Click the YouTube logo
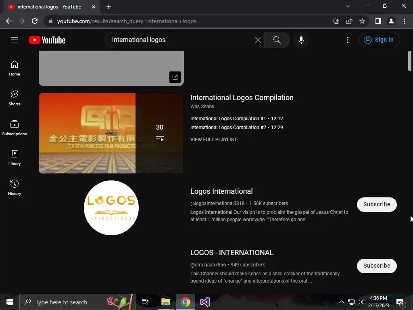413x310 pixels. point(47,40)
